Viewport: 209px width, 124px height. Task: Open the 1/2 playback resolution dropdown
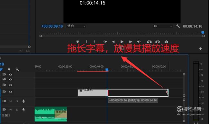(x=162, y=26)
